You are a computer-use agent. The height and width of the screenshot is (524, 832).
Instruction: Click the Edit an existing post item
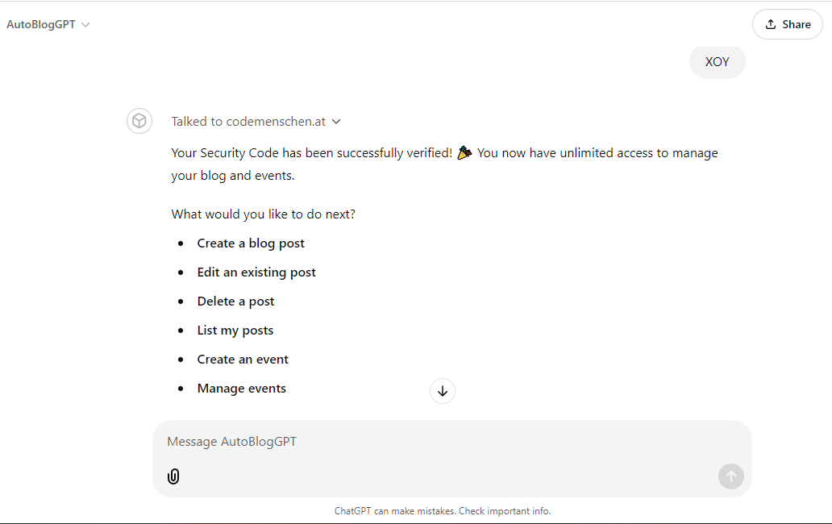pyautogui.click(x=256, y=272)
